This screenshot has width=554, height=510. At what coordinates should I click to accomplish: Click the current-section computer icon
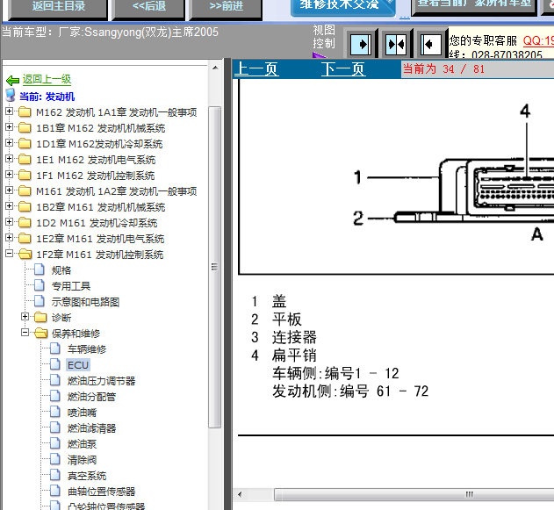11,96
